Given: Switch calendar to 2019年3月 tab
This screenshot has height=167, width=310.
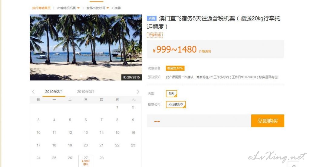Looking at the screenshot, I should pyautogui.click(x=86, y=92).
